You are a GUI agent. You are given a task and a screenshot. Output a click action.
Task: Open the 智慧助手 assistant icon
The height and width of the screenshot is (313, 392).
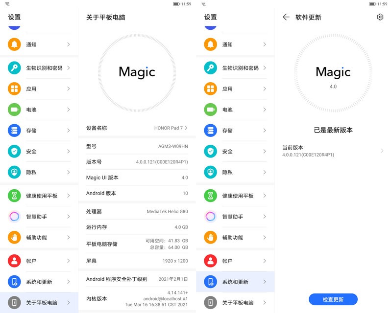14,217
